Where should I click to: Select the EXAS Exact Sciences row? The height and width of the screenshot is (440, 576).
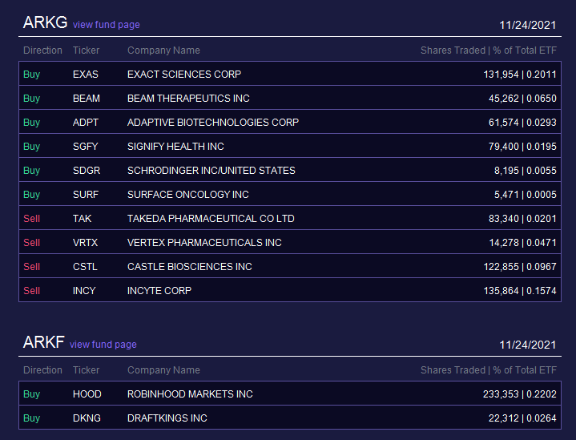coord(290,74)
